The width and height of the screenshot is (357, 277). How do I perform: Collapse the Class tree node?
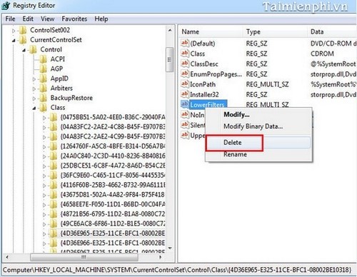coord(34,109)
